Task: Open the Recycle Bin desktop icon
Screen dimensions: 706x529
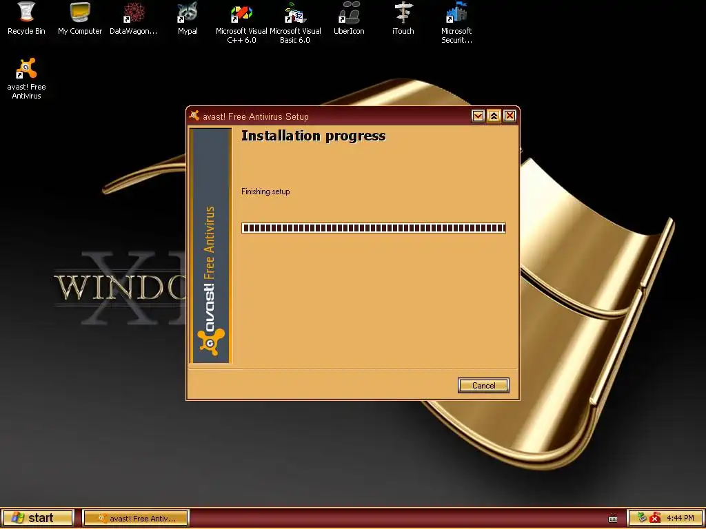Action: 27,18
